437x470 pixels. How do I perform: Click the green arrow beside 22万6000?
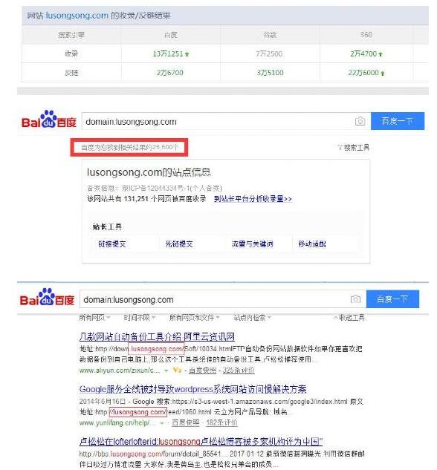(x=383, y=74)
